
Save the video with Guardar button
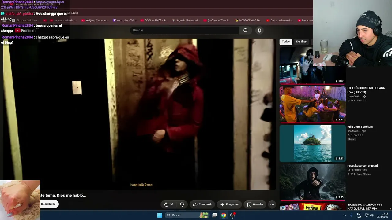pos(255,204)
